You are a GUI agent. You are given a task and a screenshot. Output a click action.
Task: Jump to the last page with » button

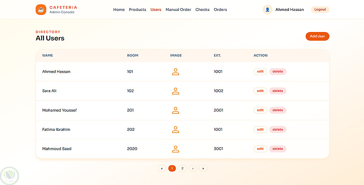click(203, 168)
